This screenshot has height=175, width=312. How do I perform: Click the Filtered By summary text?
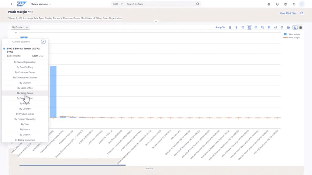coord(65,18)
